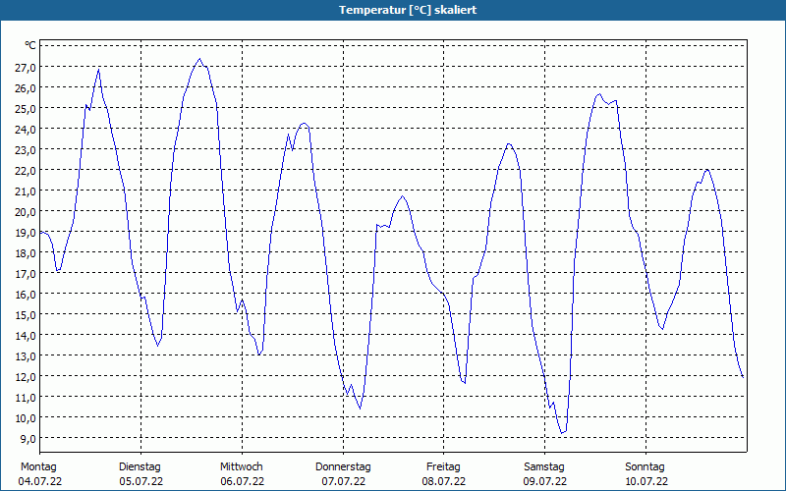786x491 pixels.
Task: Select the 19,0 axis value
Action: (26, 233)
